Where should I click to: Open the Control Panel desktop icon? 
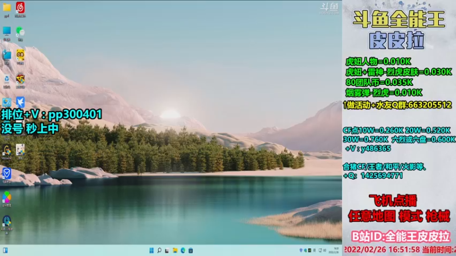point(7,102)
